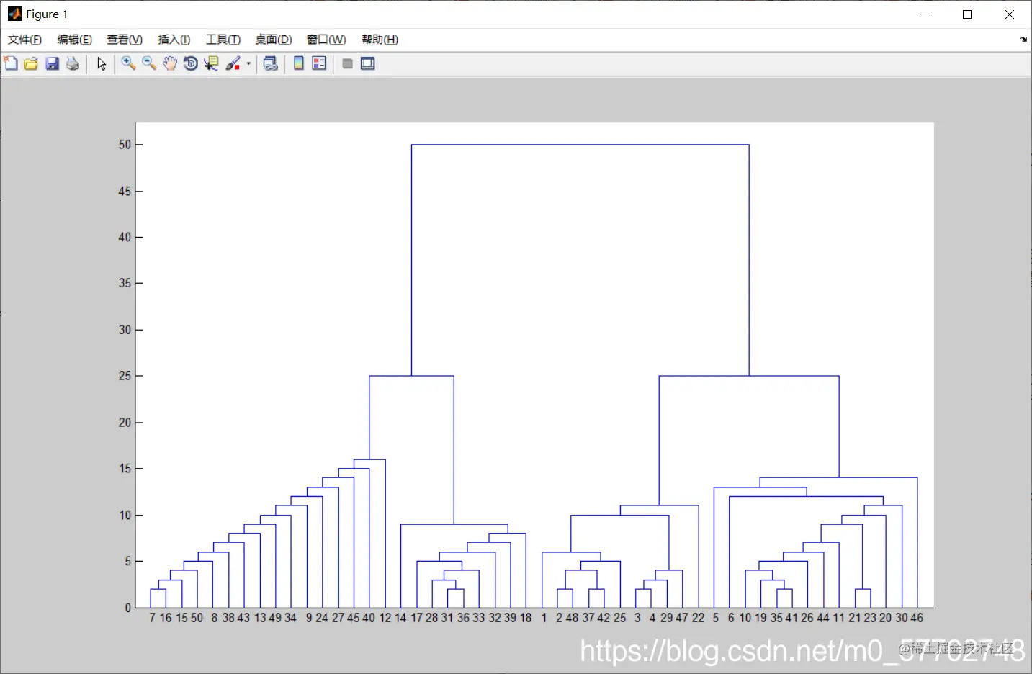Image resolution: width=1032 pixels, height=674 pixels.
Task: Click the Hide Plot Tools icon
Action: [x=347, y=63]
